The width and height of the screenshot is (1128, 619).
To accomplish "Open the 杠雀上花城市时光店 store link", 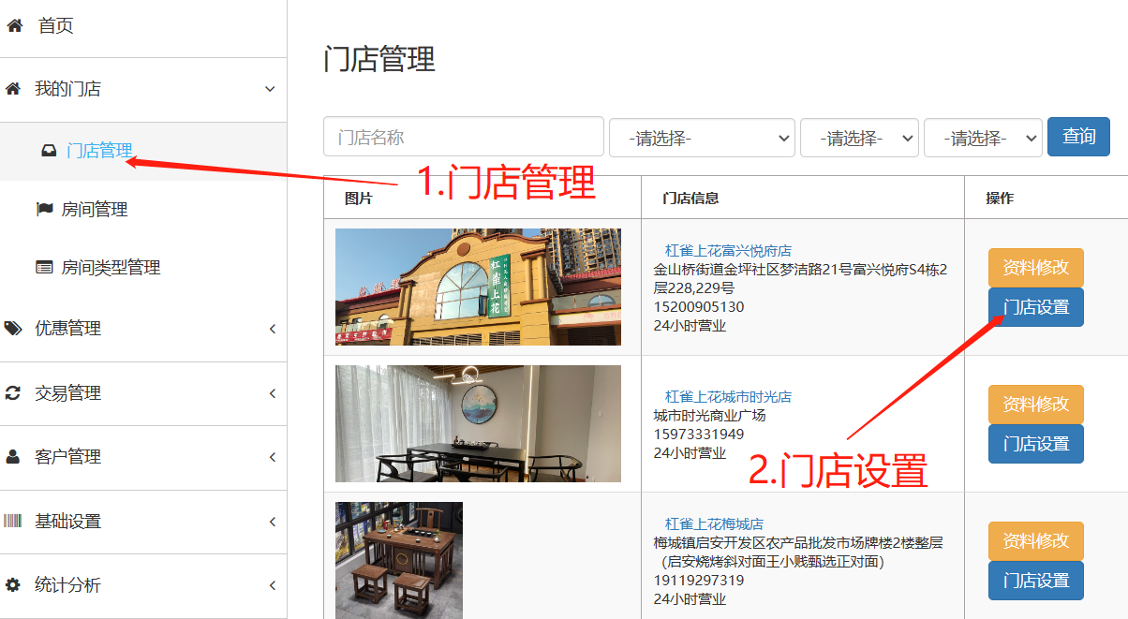I will (728, 397).
